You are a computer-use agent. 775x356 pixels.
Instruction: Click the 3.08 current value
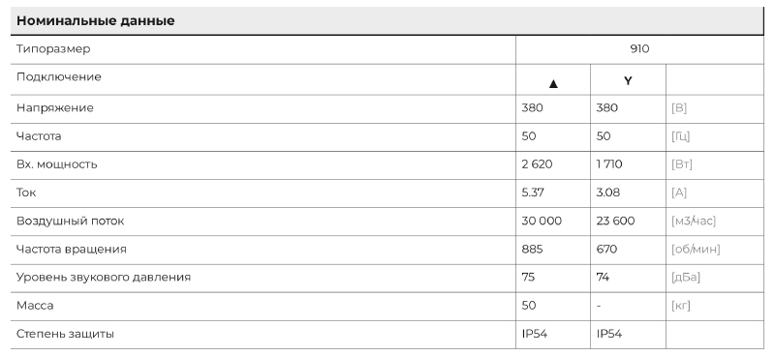coord(608,193)
